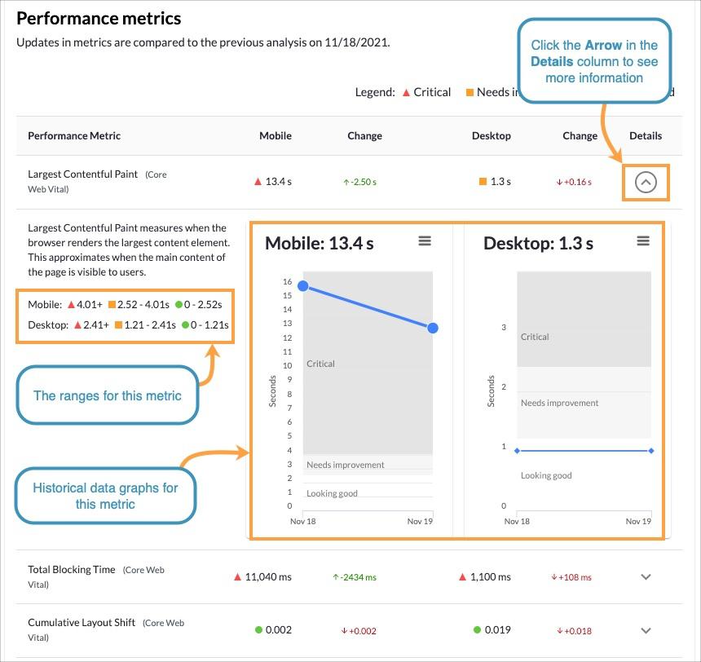Click the Nov 18 data point on Mobile graph

click(302, 286)
